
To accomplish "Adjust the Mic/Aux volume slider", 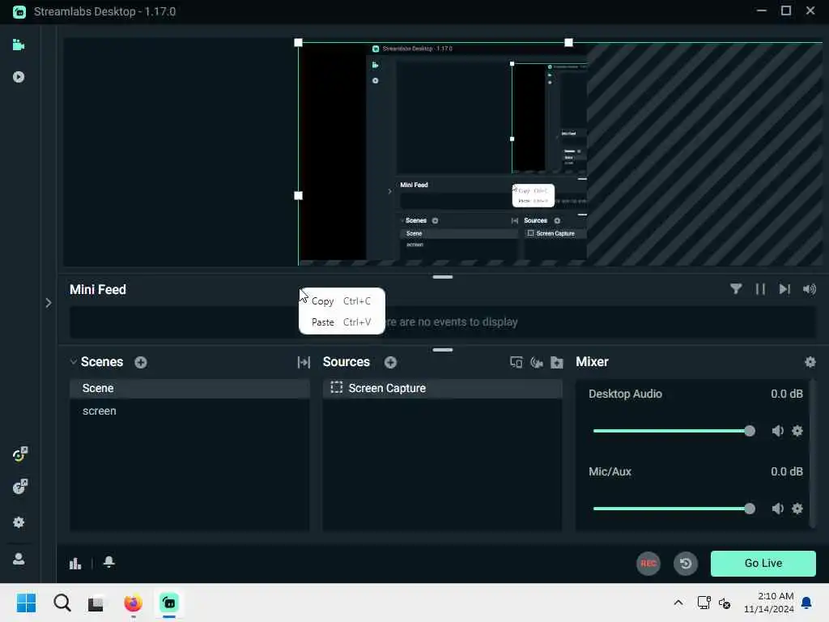I will tap(674, 509).
